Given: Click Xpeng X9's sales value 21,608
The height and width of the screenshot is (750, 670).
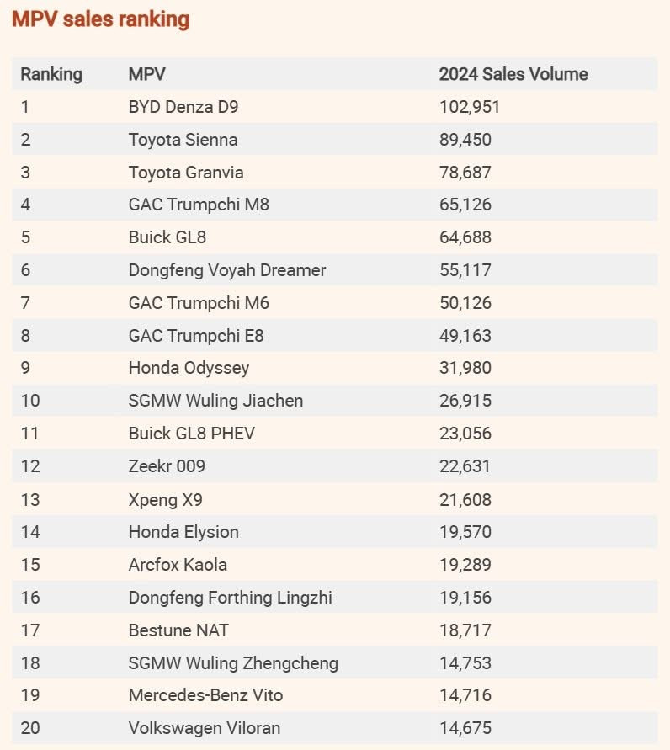Looking at the screenshot, I should (465, 499).
